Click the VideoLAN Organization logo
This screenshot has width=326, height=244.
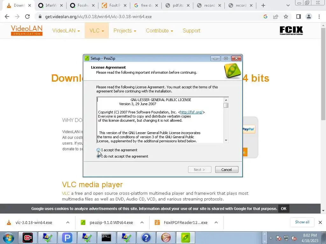(x=27, y=30)
